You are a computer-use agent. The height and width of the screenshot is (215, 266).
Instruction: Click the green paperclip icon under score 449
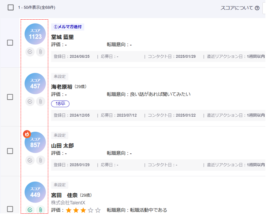pyautogui.click(x=40, y=210)
